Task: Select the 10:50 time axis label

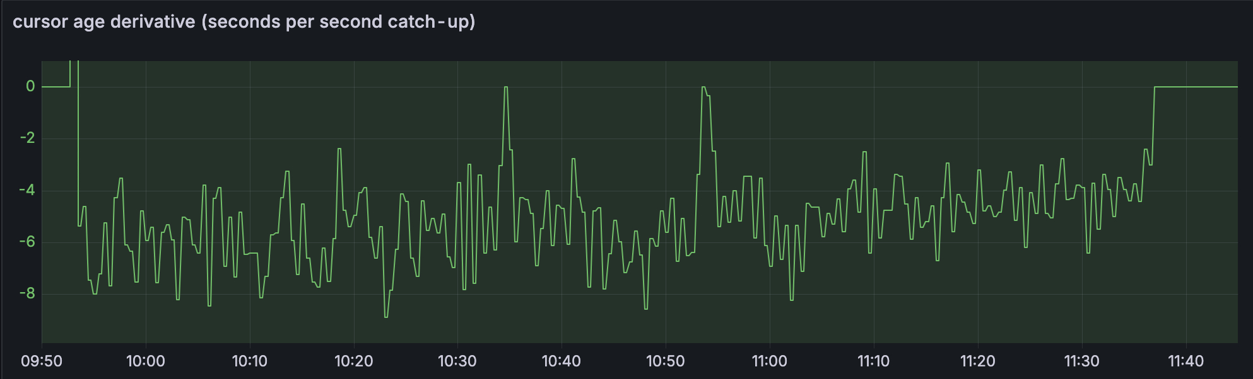Action: click(666, 361)
